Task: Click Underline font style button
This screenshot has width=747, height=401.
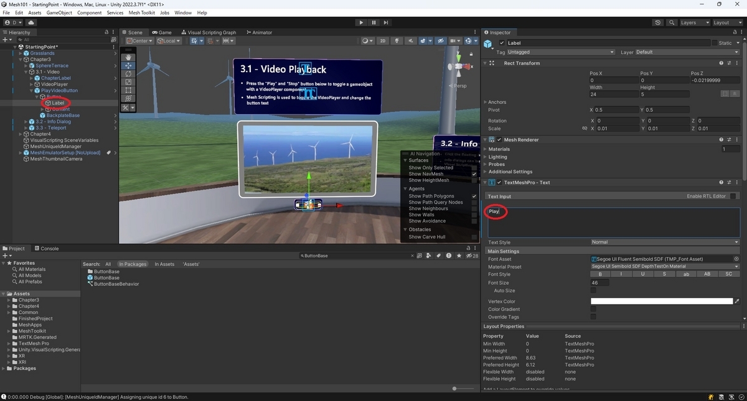Action: (x=642, y=274)
